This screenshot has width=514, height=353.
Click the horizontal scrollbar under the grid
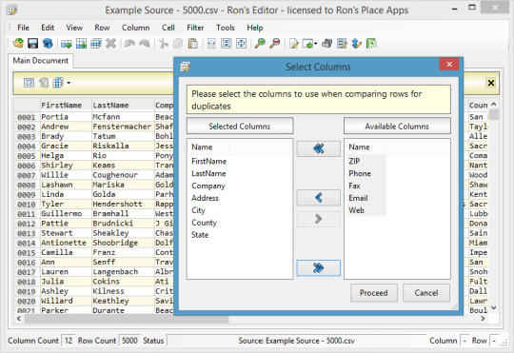click(x=127, y=318)
